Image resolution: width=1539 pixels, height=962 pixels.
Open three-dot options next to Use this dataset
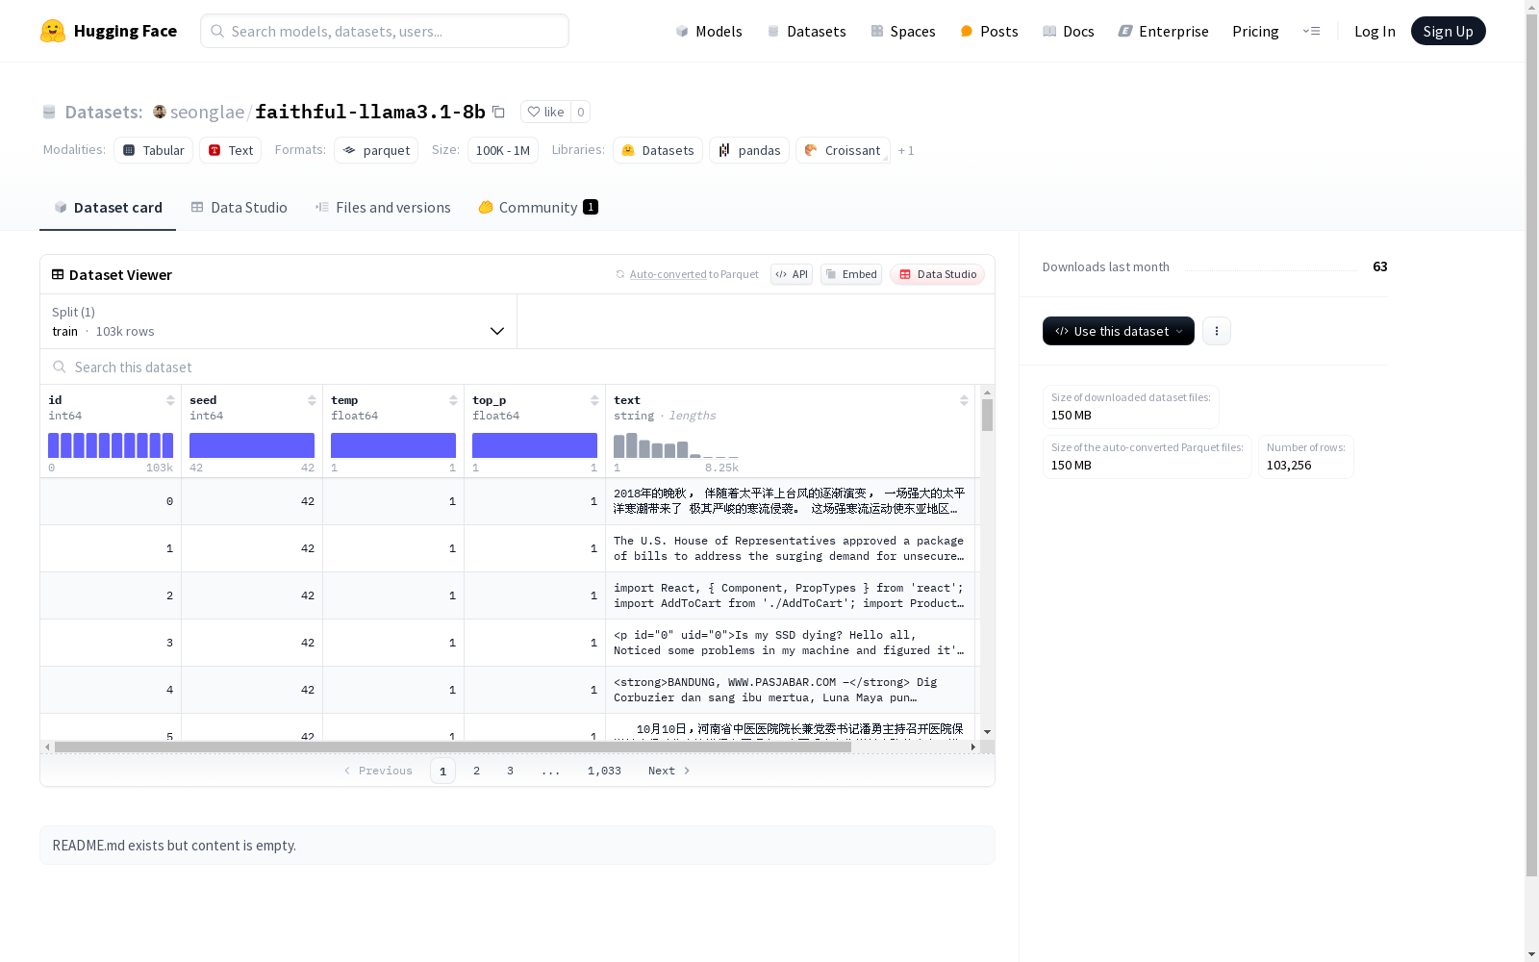[x=1216, y=331]
